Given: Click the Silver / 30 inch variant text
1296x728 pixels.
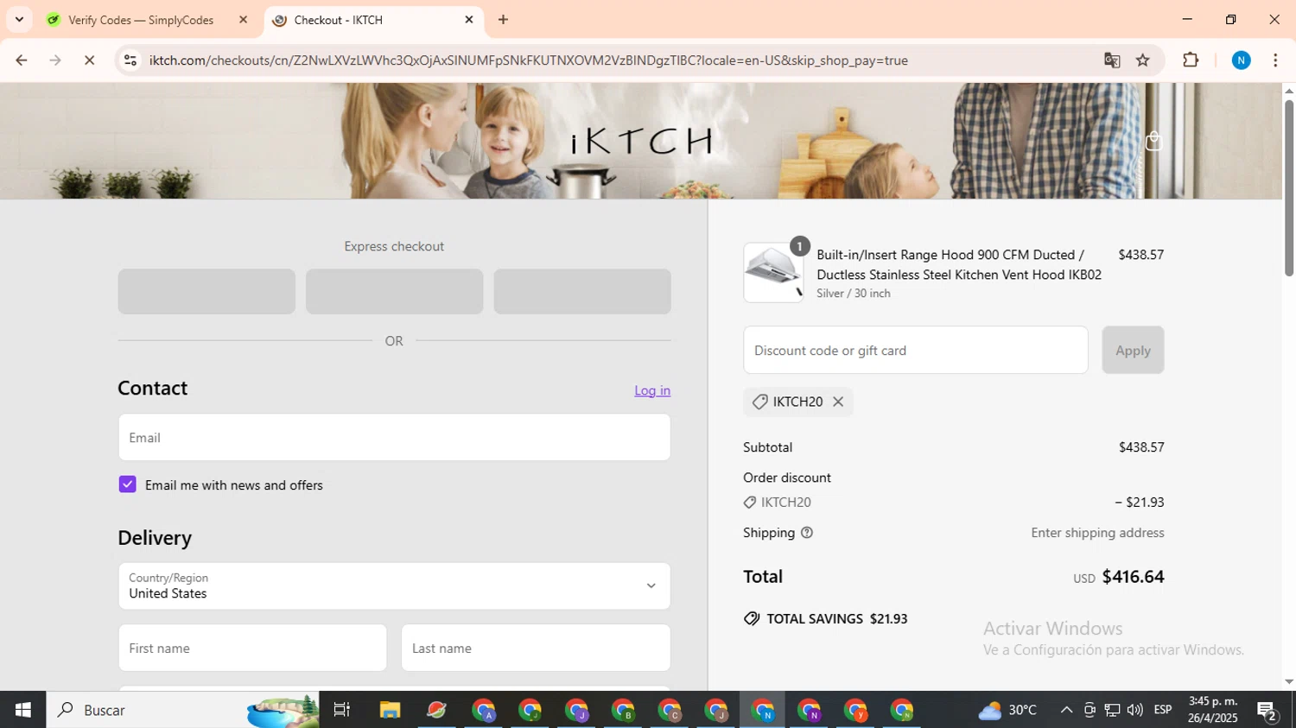Looking at the screenshot, I should pyautogui.click(x=854, y=294).
